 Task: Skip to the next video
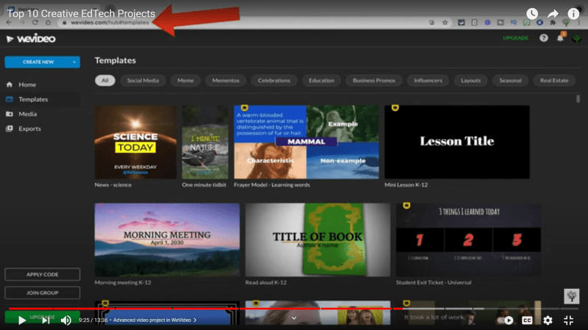pyautogui.click(x=46, y=320)
